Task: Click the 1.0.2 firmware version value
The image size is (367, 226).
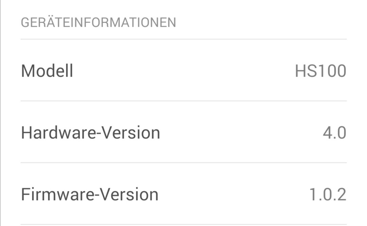Action: tap(328, 194)
